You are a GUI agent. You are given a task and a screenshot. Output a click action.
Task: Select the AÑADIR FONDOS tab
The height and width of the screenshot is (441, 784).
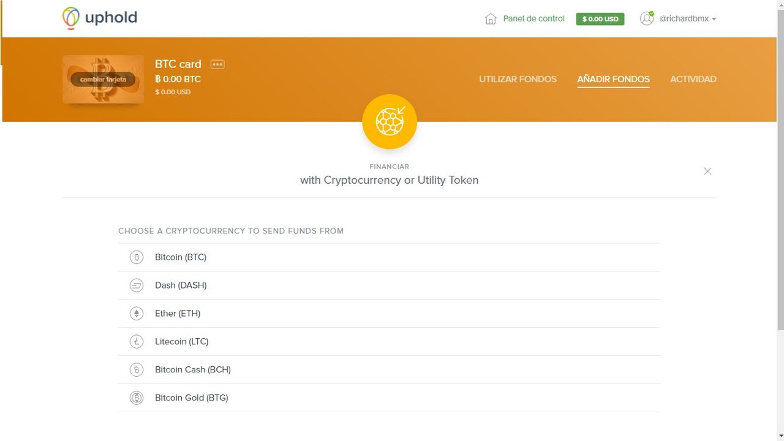(x=613, y=79)
